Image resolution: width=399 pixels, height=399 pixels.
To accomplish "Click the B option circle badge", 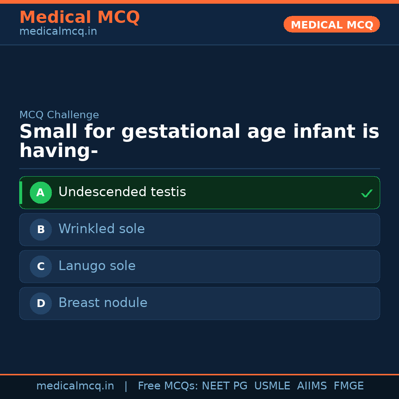I will click(41, 229).
